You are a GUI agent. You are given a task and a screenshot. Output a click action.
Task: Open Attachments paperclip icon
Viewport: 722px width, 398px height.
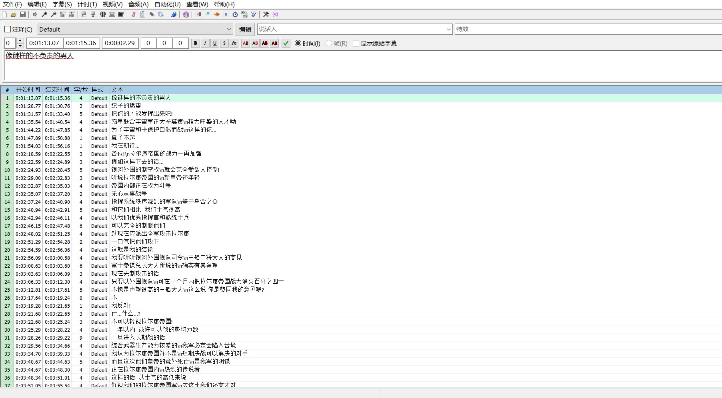(x=152, y=14)
